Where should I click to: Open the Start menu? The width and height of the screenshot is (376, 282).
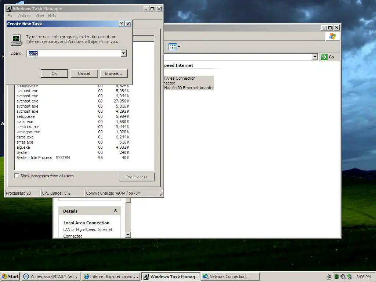pyautogui.click(x=10, y=276)
